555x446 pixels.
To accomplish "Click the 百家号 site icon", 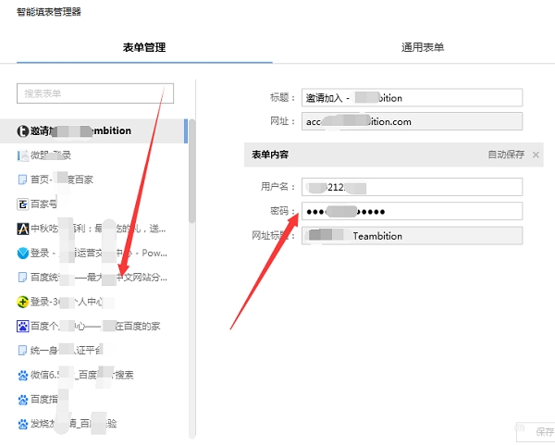I will pyautogui.click(x=22, y=204).
